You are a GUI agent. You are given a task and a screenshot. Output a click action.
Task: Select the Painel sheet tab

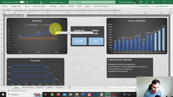click(16, 87)
